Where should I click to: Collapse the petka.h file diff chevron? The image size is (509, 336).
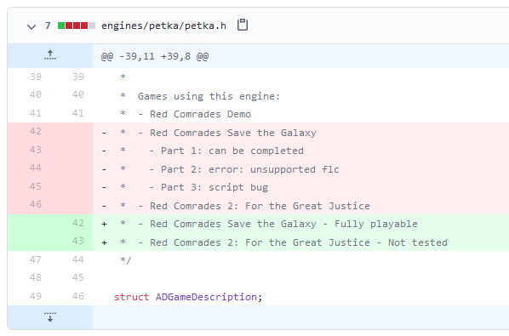[31, 26]
